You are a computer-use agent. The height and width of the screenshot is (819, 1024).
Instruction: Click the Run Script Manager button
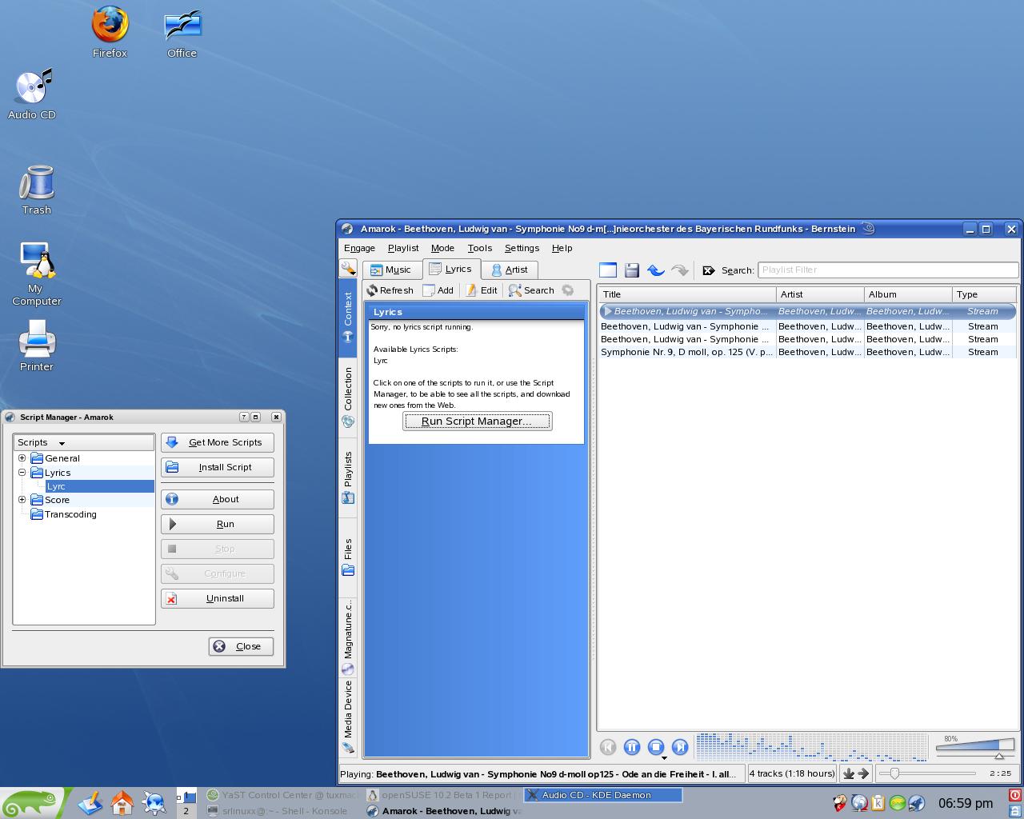[x=477, y=421]
